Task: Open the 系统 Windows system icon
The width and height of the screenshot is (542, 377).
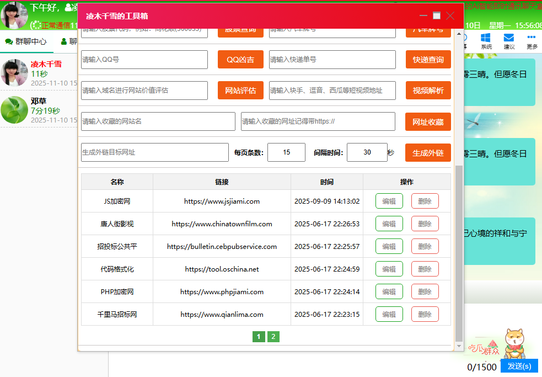Action: tap(486, 39)
